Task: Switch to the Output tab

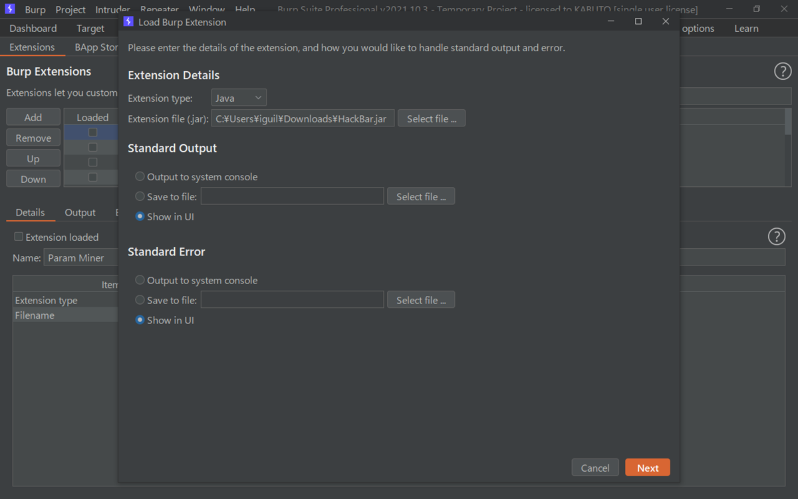Action: (x=80, y=213)
